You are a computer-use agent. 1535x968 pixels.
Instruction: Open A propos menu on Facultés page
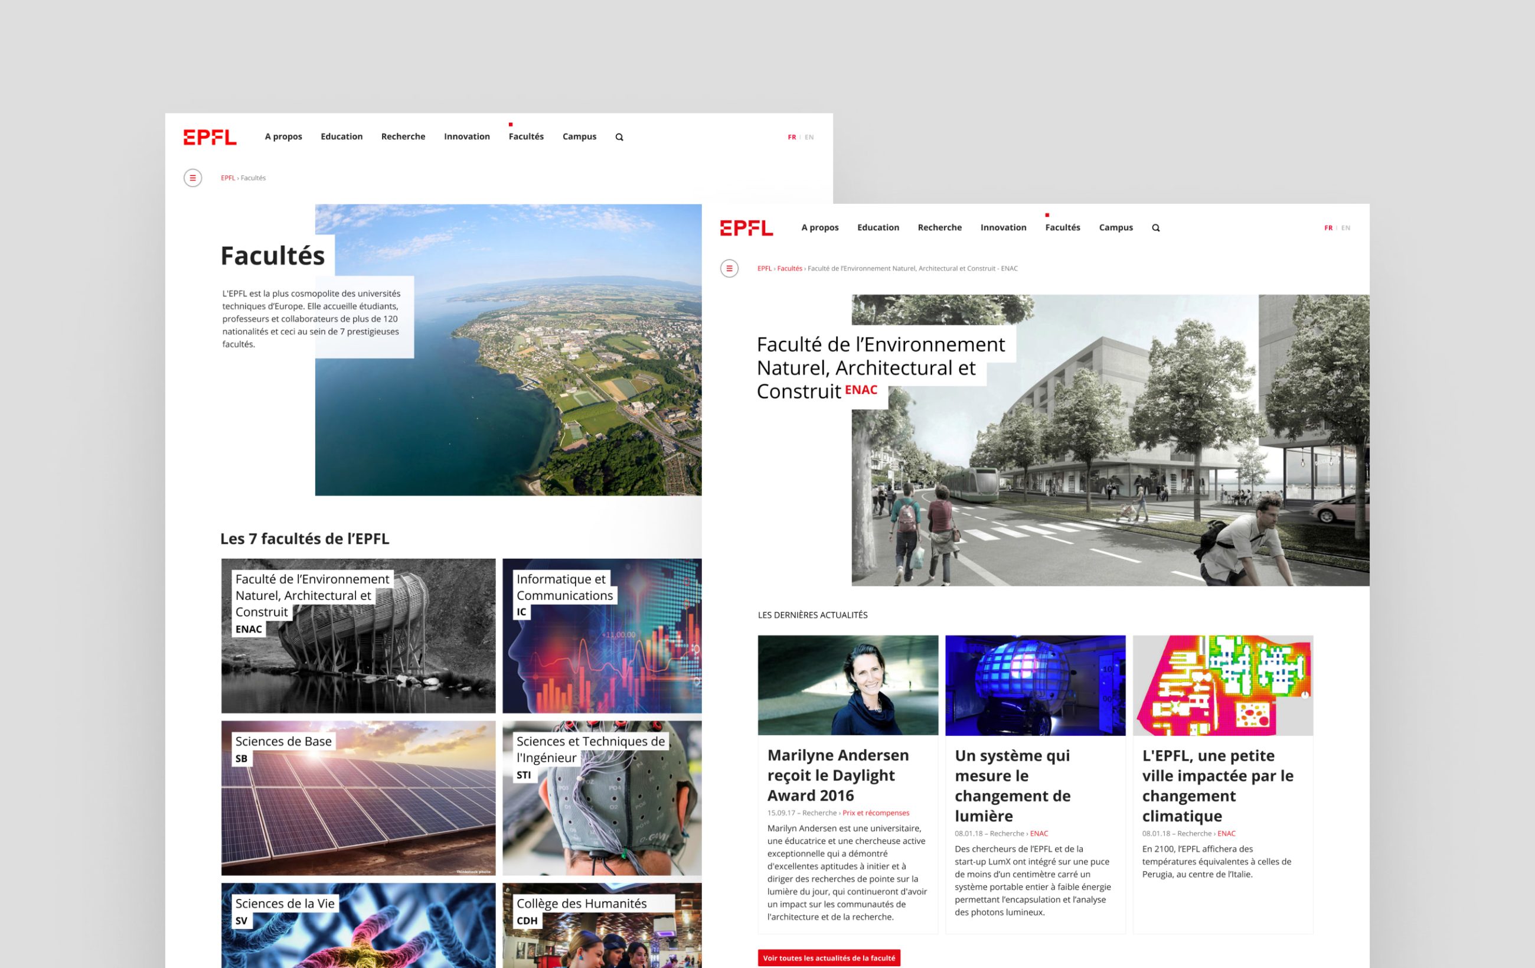point(283,136)
